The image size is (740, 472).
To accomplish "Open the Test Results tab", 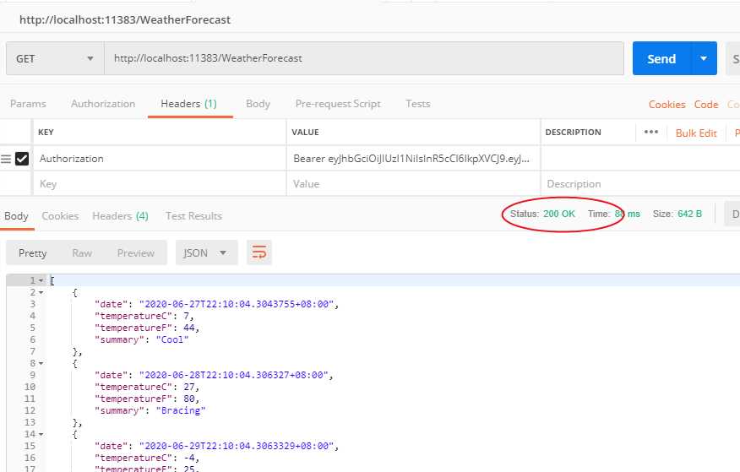I will tap(193, 216).
